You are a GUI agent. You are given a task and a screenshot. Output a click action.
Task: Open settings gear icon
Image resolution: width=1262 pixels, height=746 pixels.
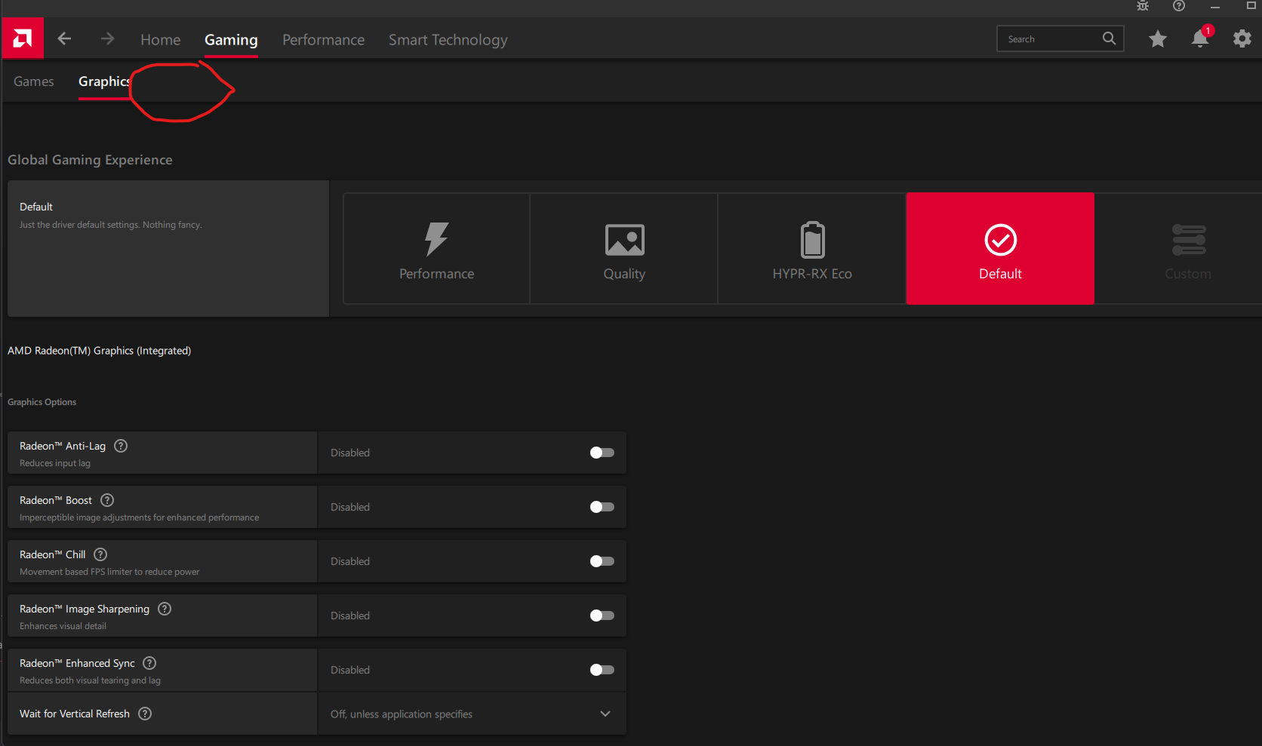tap(1242, 38)
